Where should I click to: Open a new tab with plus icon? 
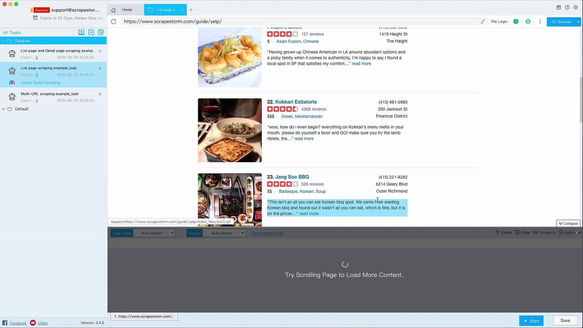pyautogui.click(x=191, y=10)
